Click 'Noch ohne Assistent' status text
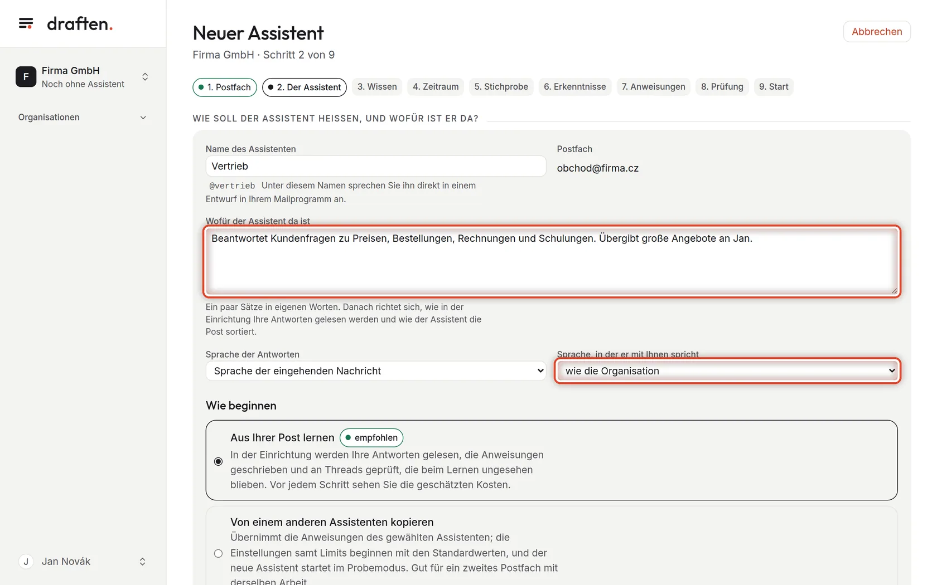Viewport: 937px width, 585px height. [83, 84]
